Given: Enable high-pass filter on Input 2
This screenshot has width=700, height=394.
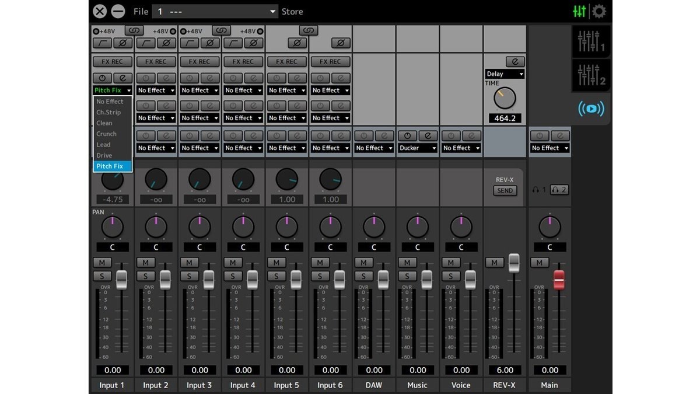Looking at the screenshot, I should [x=146, y=43].
